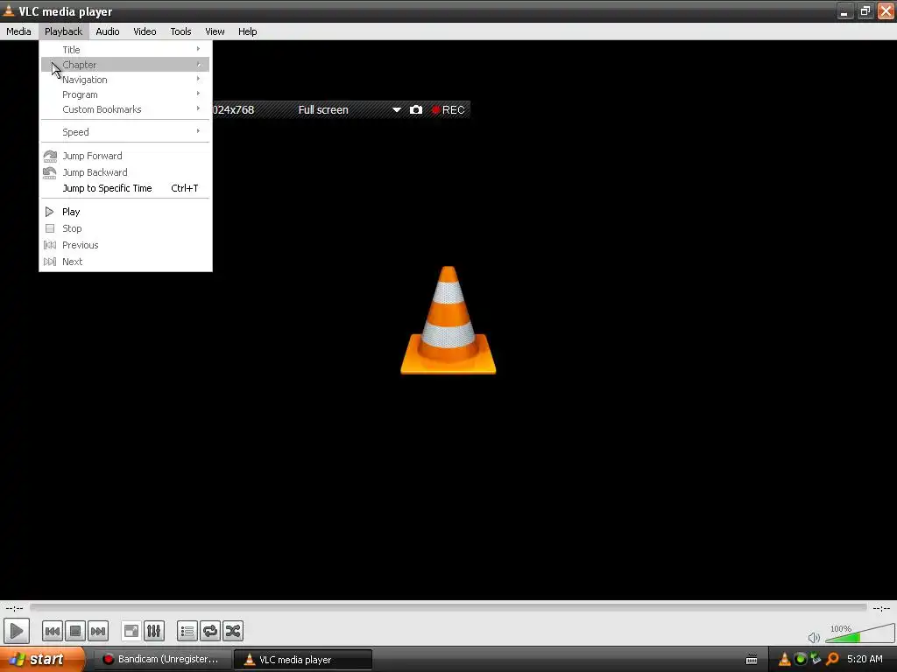Screen dimensions: 897x672
Task: Click the Next media button in toolbar
Action: tap(98, 632)
